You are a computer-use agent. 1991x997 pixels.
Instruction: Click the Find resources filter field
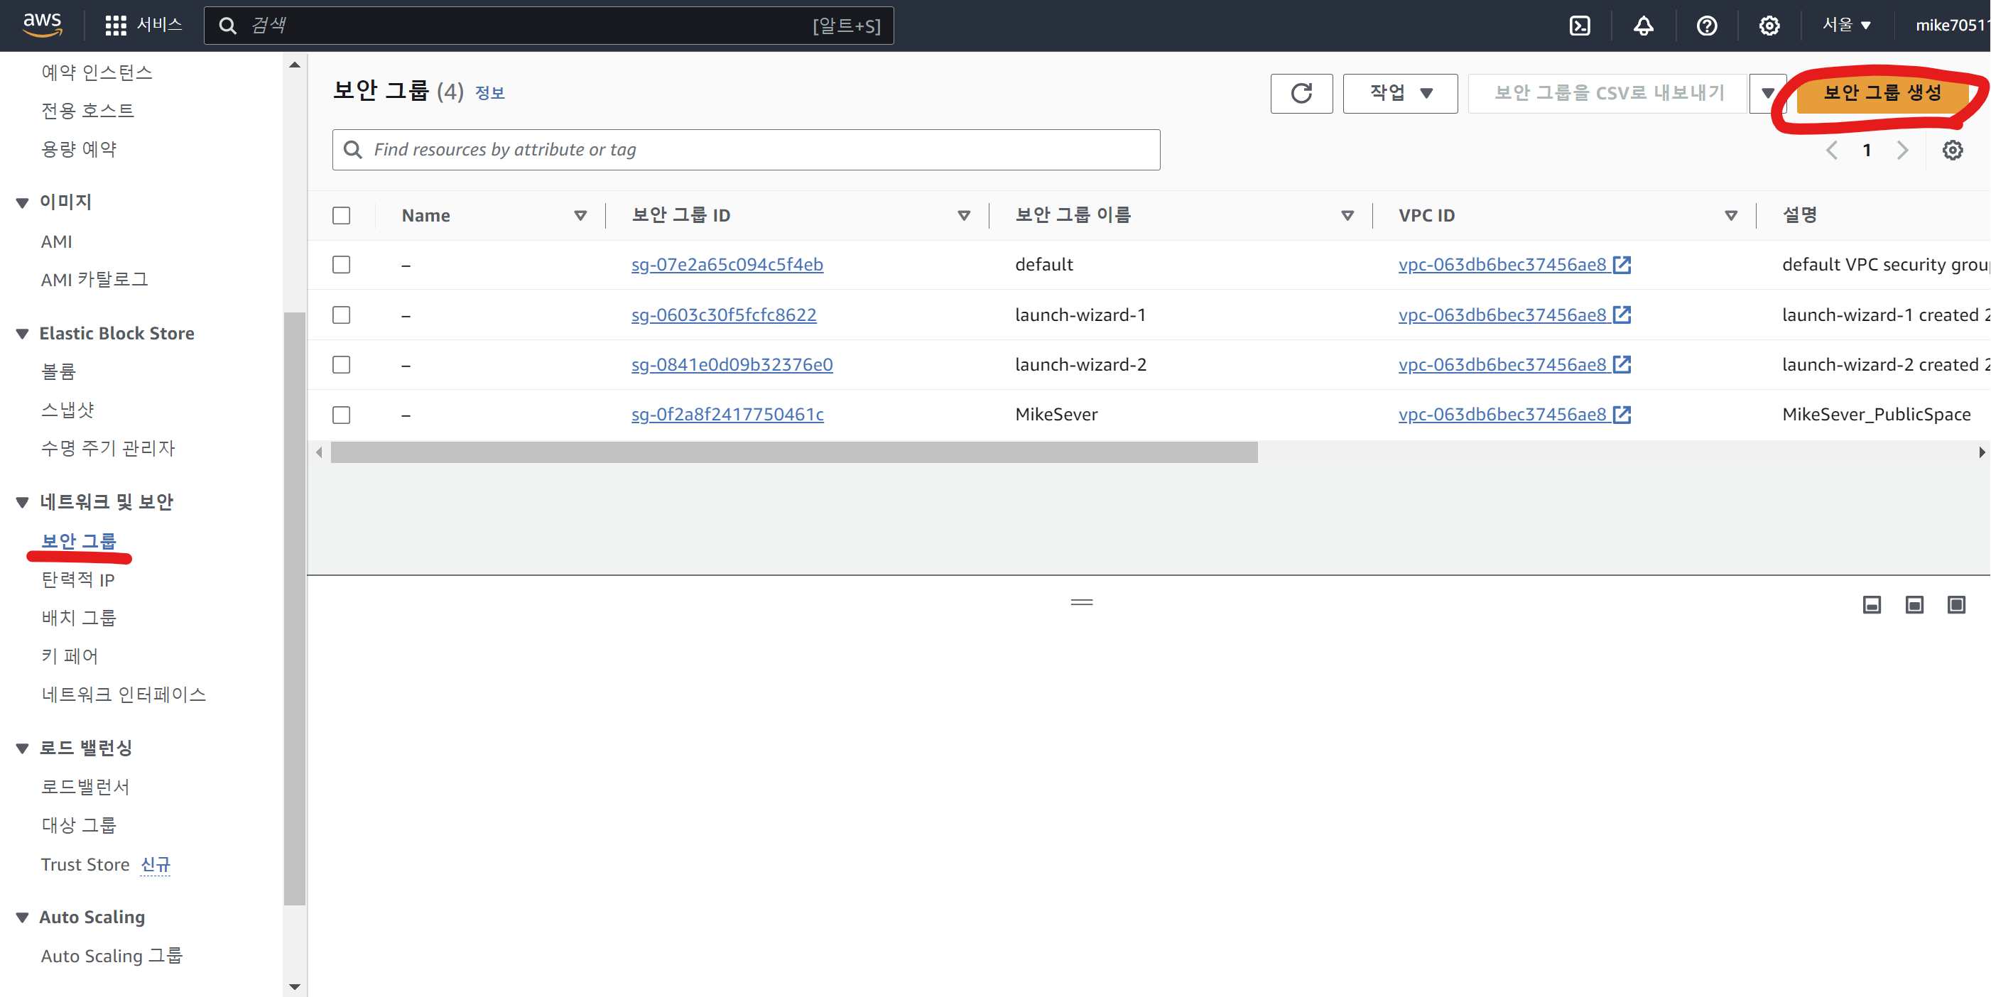click(746, 150)
